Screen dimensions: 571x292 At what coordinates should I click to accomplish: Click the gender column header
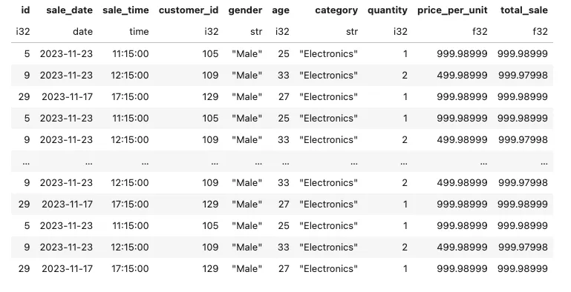click(x=245, y=10)
